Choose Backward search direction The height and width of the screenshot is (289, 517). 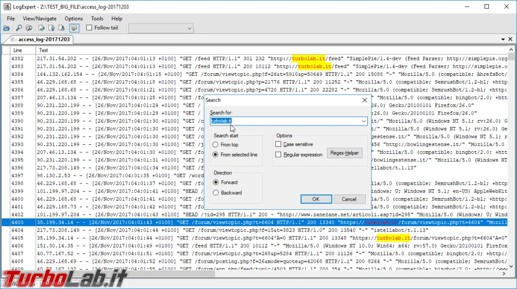tap(215, 193)
